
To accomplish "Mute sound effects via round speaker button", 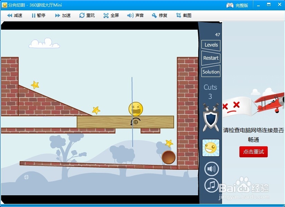I will coord(211,169).
